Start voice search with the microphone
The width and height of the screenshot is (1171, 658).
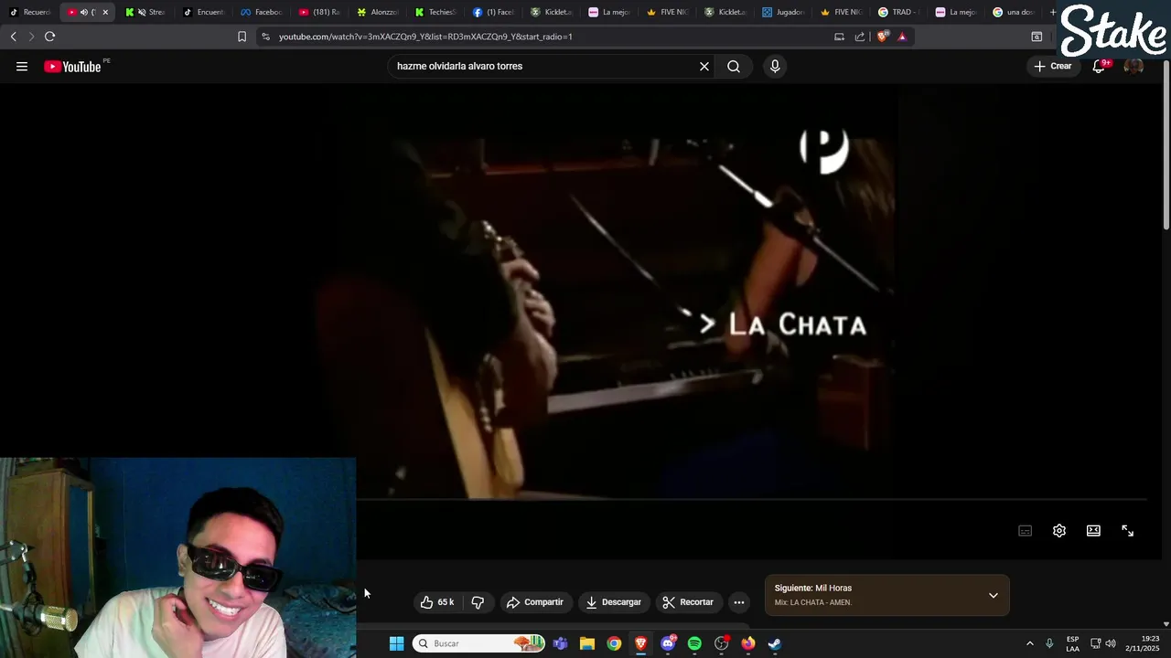click(775, 66)
